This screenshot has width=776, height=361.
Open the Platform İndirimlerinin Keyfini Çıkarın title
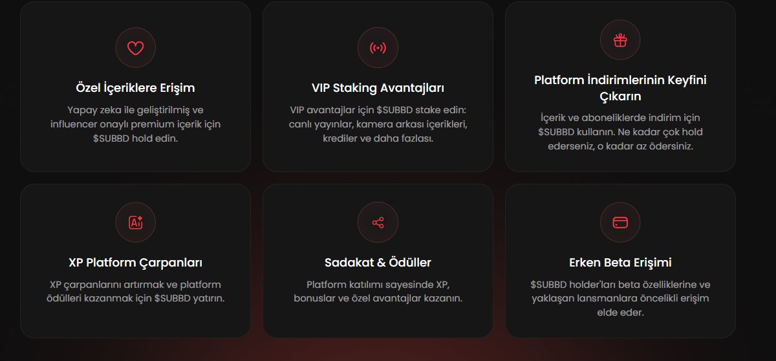(x=620, y=88)
